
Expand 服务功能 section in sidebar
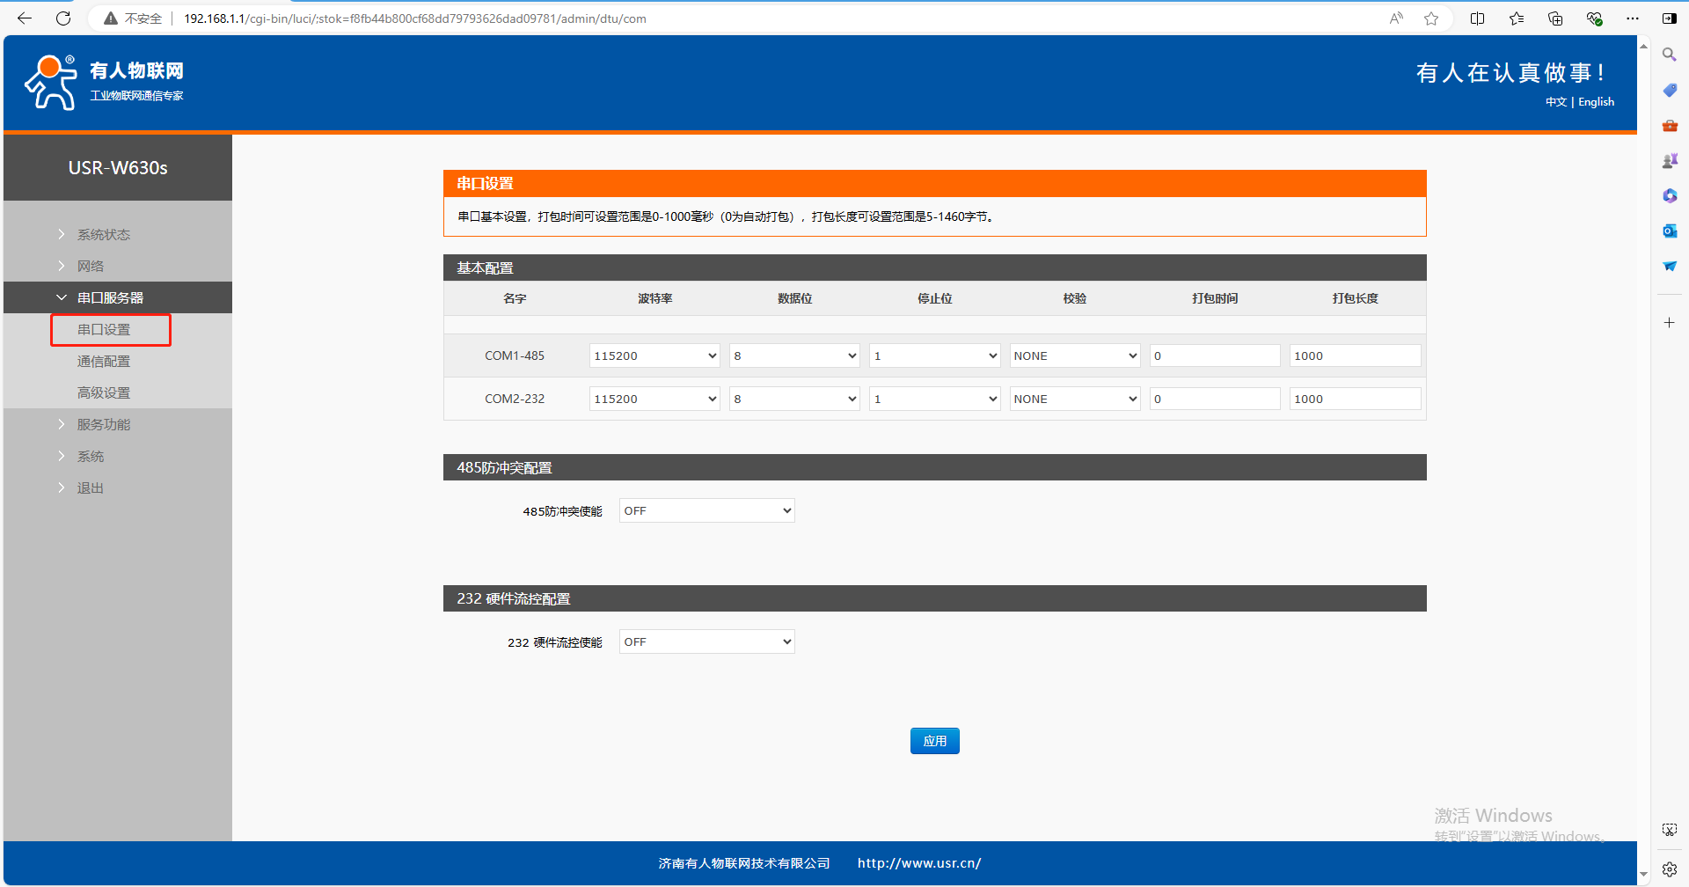pos(103,425)
